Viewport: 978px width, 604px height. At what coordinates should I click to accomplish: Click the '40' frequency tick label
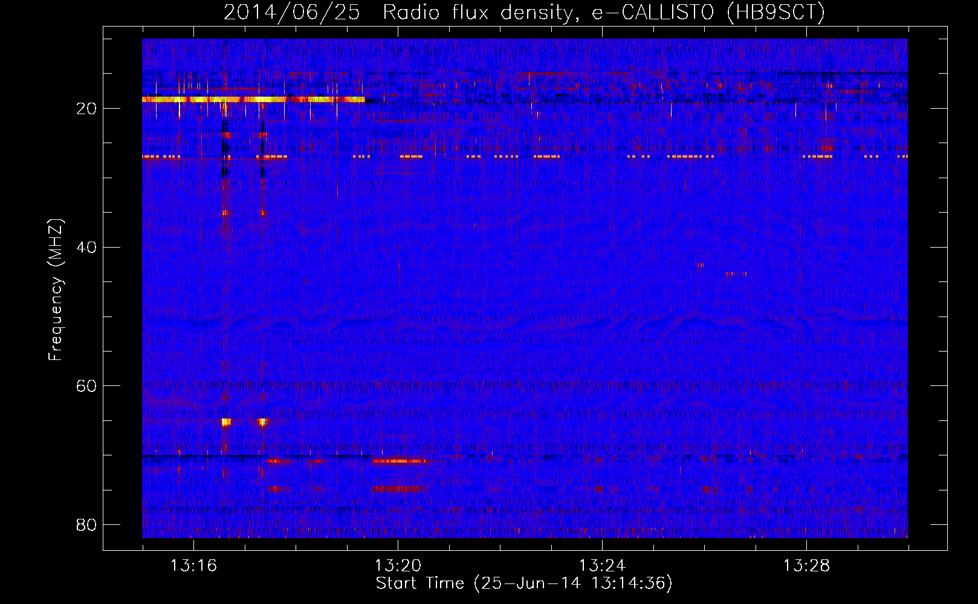(86, 247)
